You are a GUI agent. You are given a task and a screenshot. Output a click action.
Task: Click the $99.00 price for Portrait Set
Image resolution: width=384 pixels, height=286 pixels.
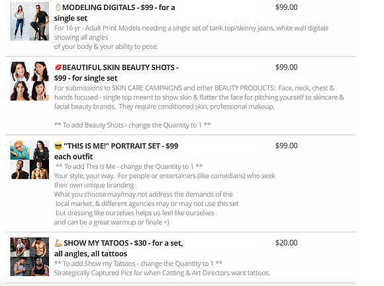pyautogui.click(x=286, y=146)
